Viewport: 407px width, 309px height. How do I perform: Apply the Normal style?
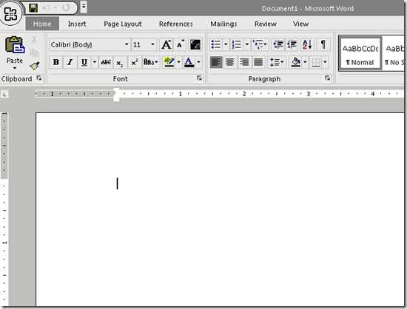360,54
